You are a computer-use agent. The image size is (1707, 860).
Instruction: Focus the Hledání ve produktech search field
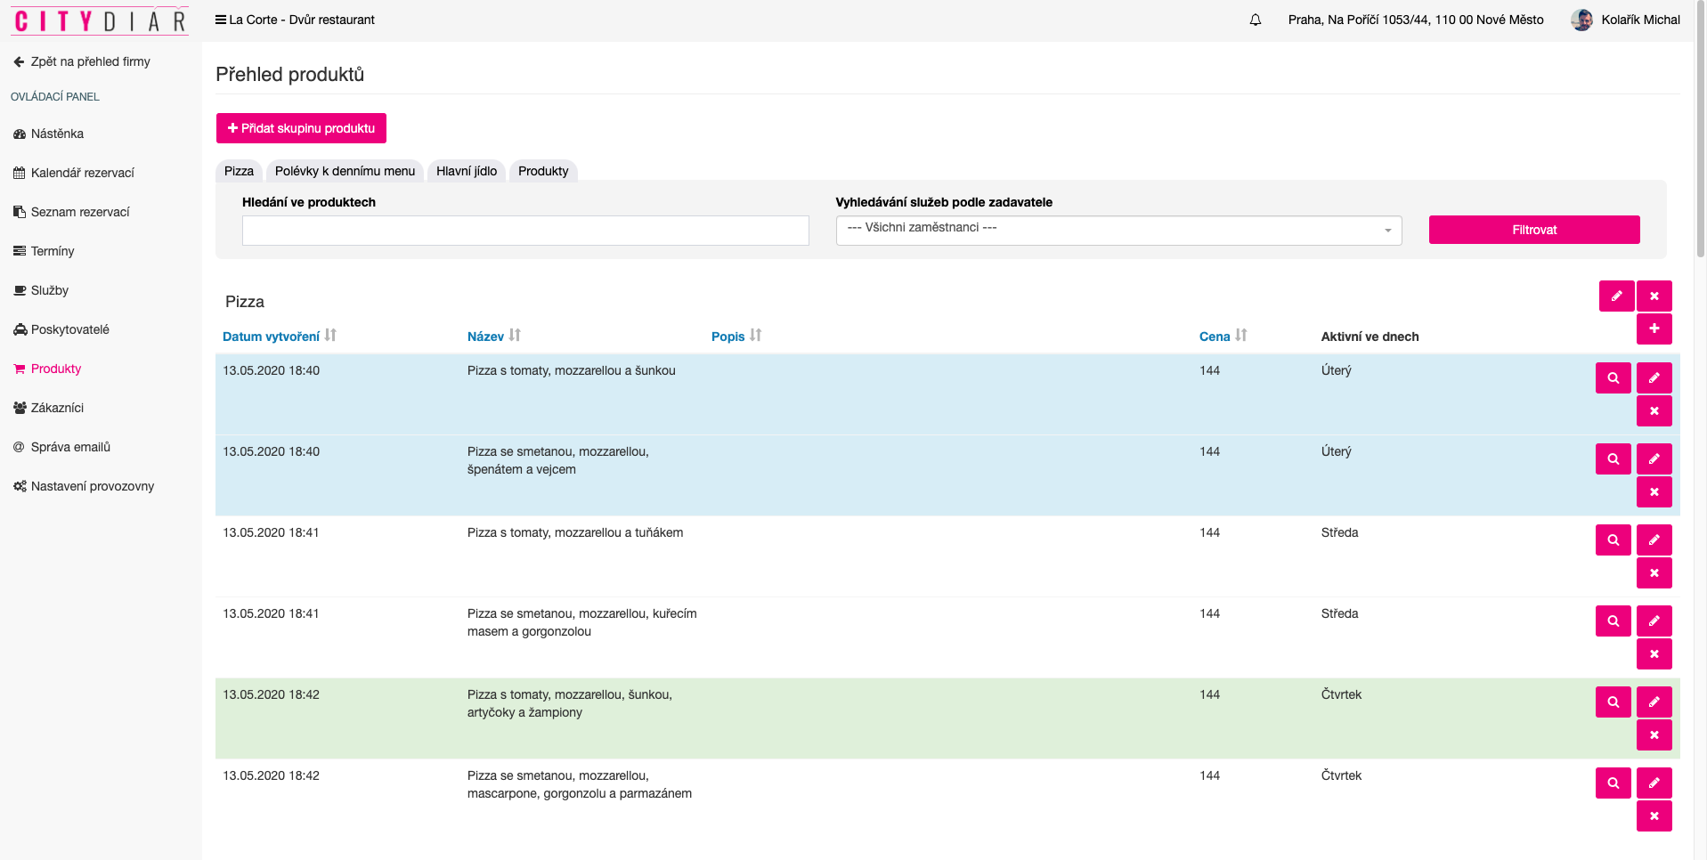(x=525, y=231)
